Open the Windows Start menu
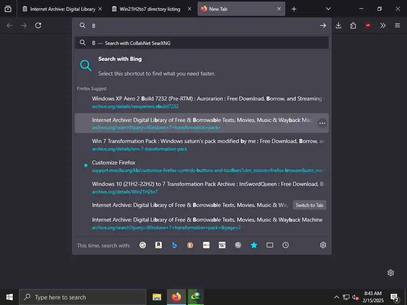This screenshot has width=407, height=305. click(x=10, y=297)
